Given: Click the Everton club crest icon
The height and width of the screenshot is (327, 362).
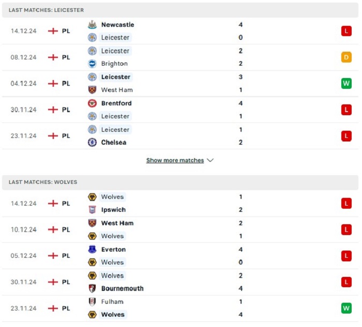Looking at the screenshot, I should tap(92, 250).
